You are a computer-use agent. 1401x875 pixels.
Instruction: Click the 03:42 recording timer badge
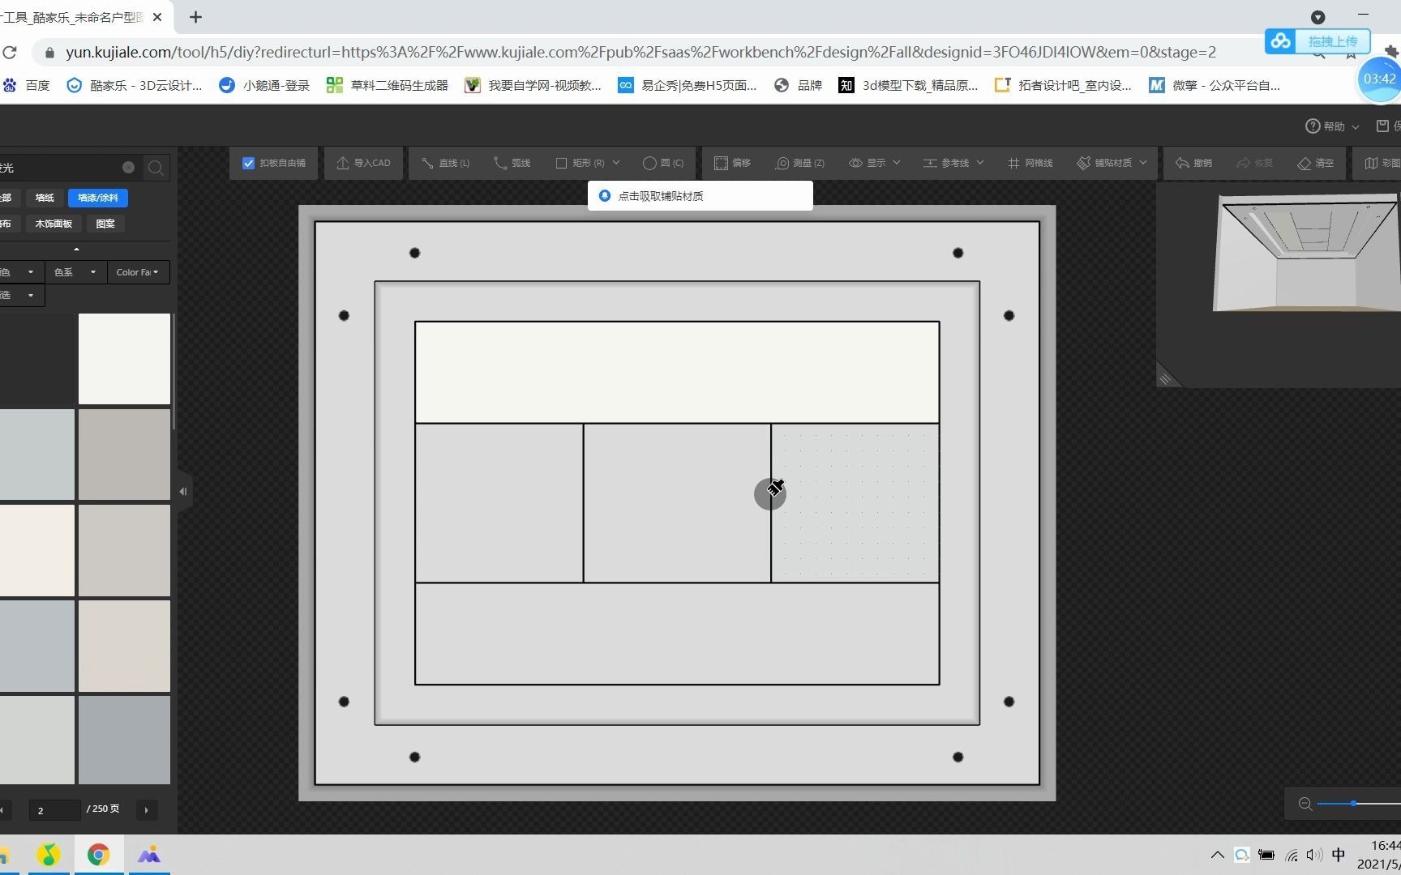(1379, 79)
